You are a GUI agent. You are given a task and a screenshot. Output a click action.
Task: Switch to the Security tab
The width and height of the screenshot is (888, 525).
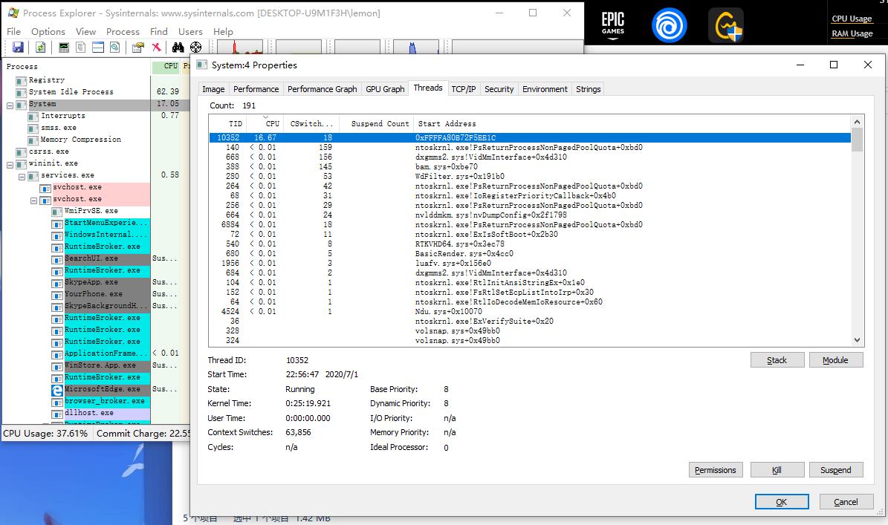pyautogui.click(x=499, y=89)
